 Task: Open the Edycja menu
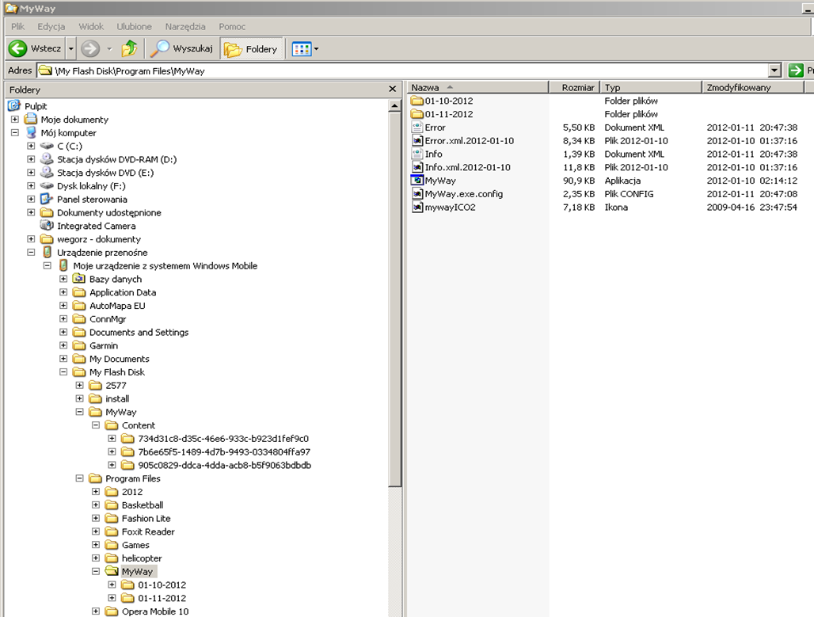[x=51, y=26]
